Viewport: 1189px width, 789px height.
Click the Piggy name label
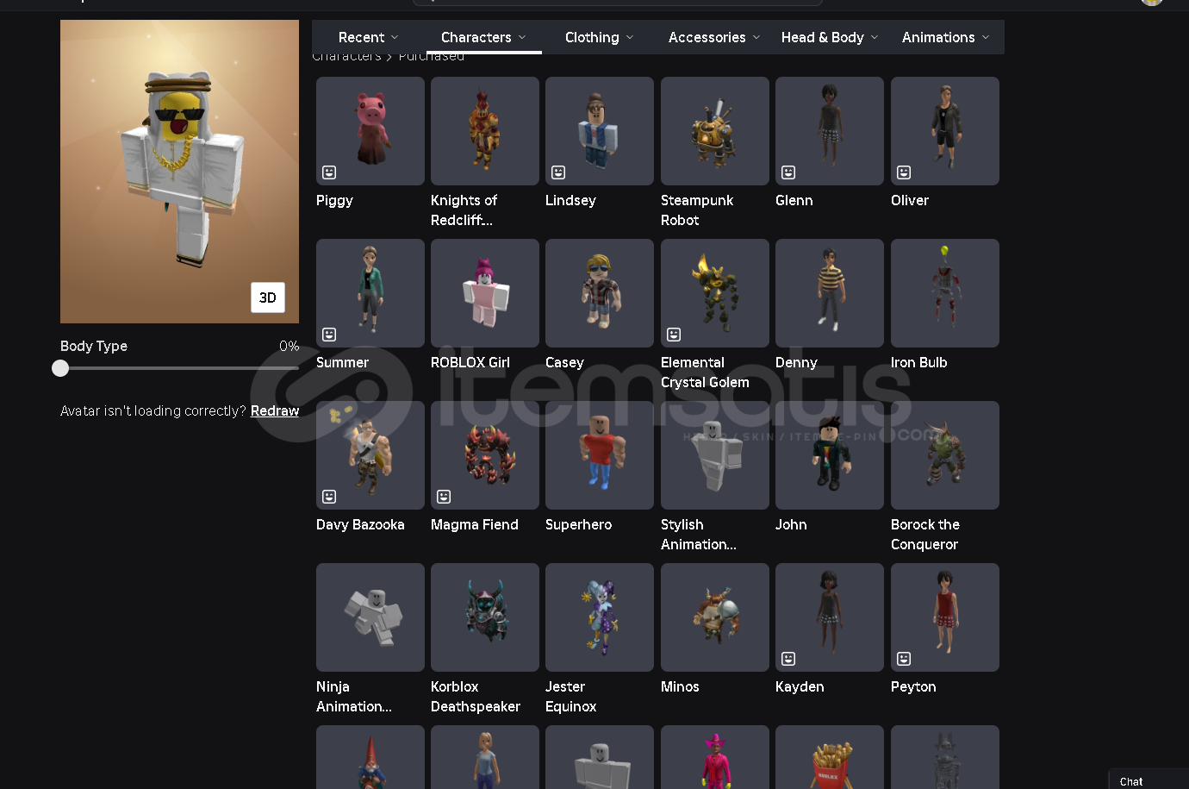coord(334,201)
